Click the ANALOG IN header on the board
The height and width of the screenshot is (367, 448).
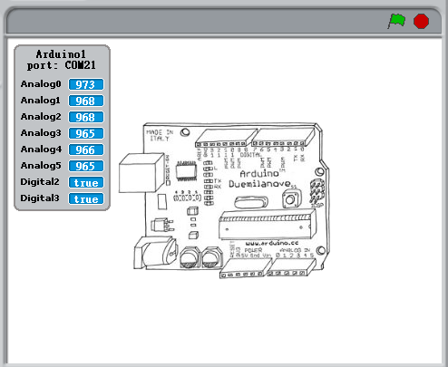point(292,267)
